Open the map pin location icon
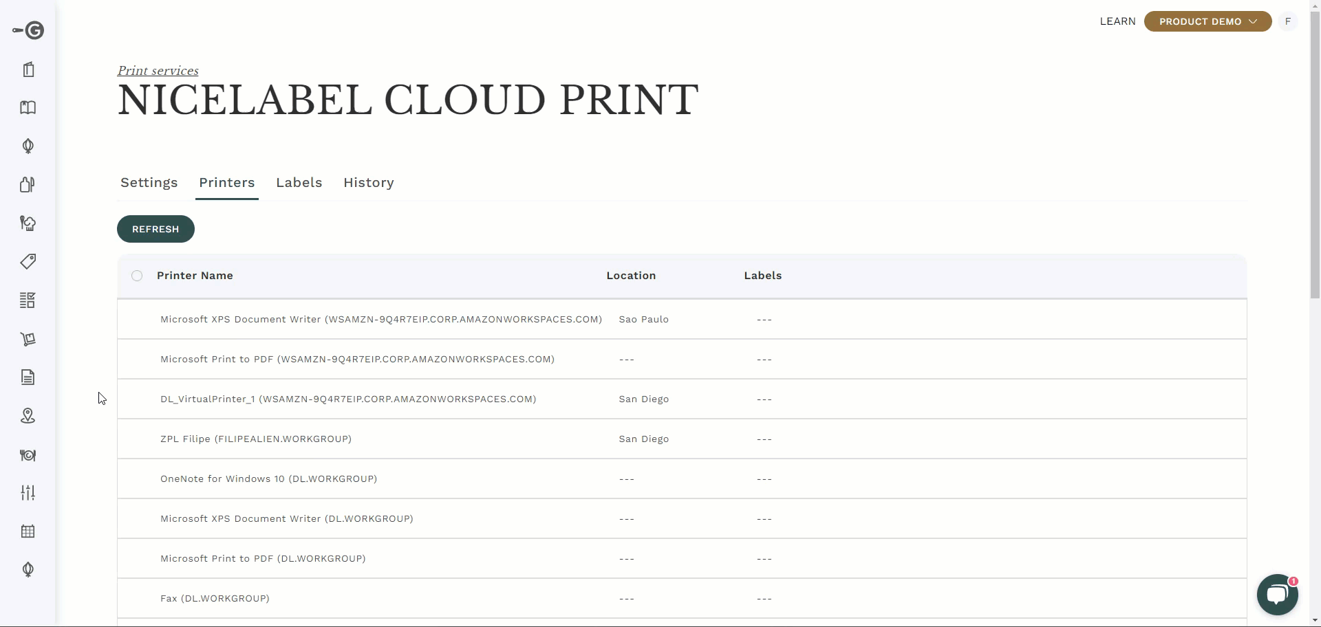The image size is (1321, 627). click(28, 415)
